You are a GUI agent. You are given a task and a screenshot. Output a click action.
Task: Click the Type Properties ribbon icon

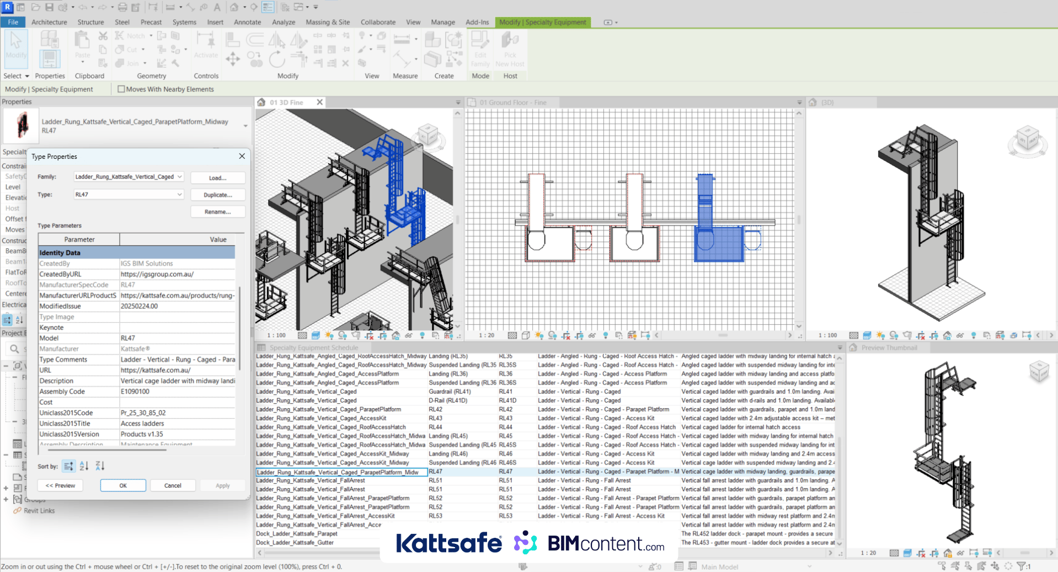pyautogui.click(x=50, y=39)
